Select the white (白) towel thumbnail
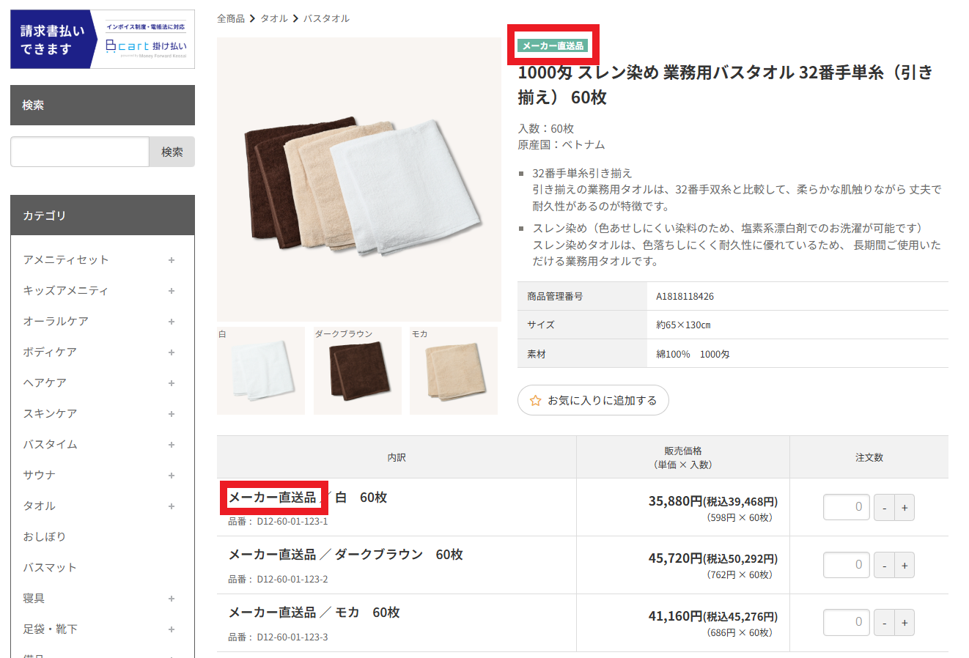 (x=261, y=371)
